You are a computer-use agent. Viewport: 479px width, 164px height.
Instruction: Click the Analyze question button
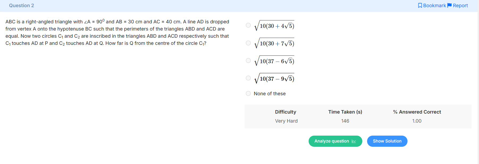tap(335, 141)
